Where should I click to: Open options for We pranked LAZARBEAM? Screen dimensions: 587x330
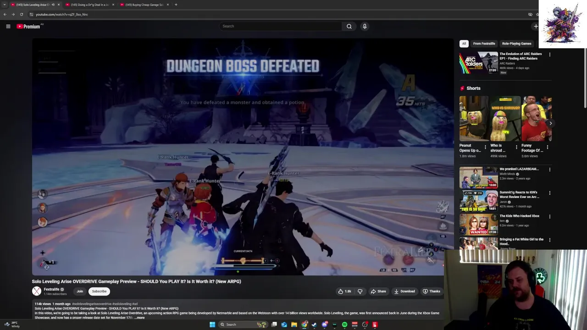(550, 170)
